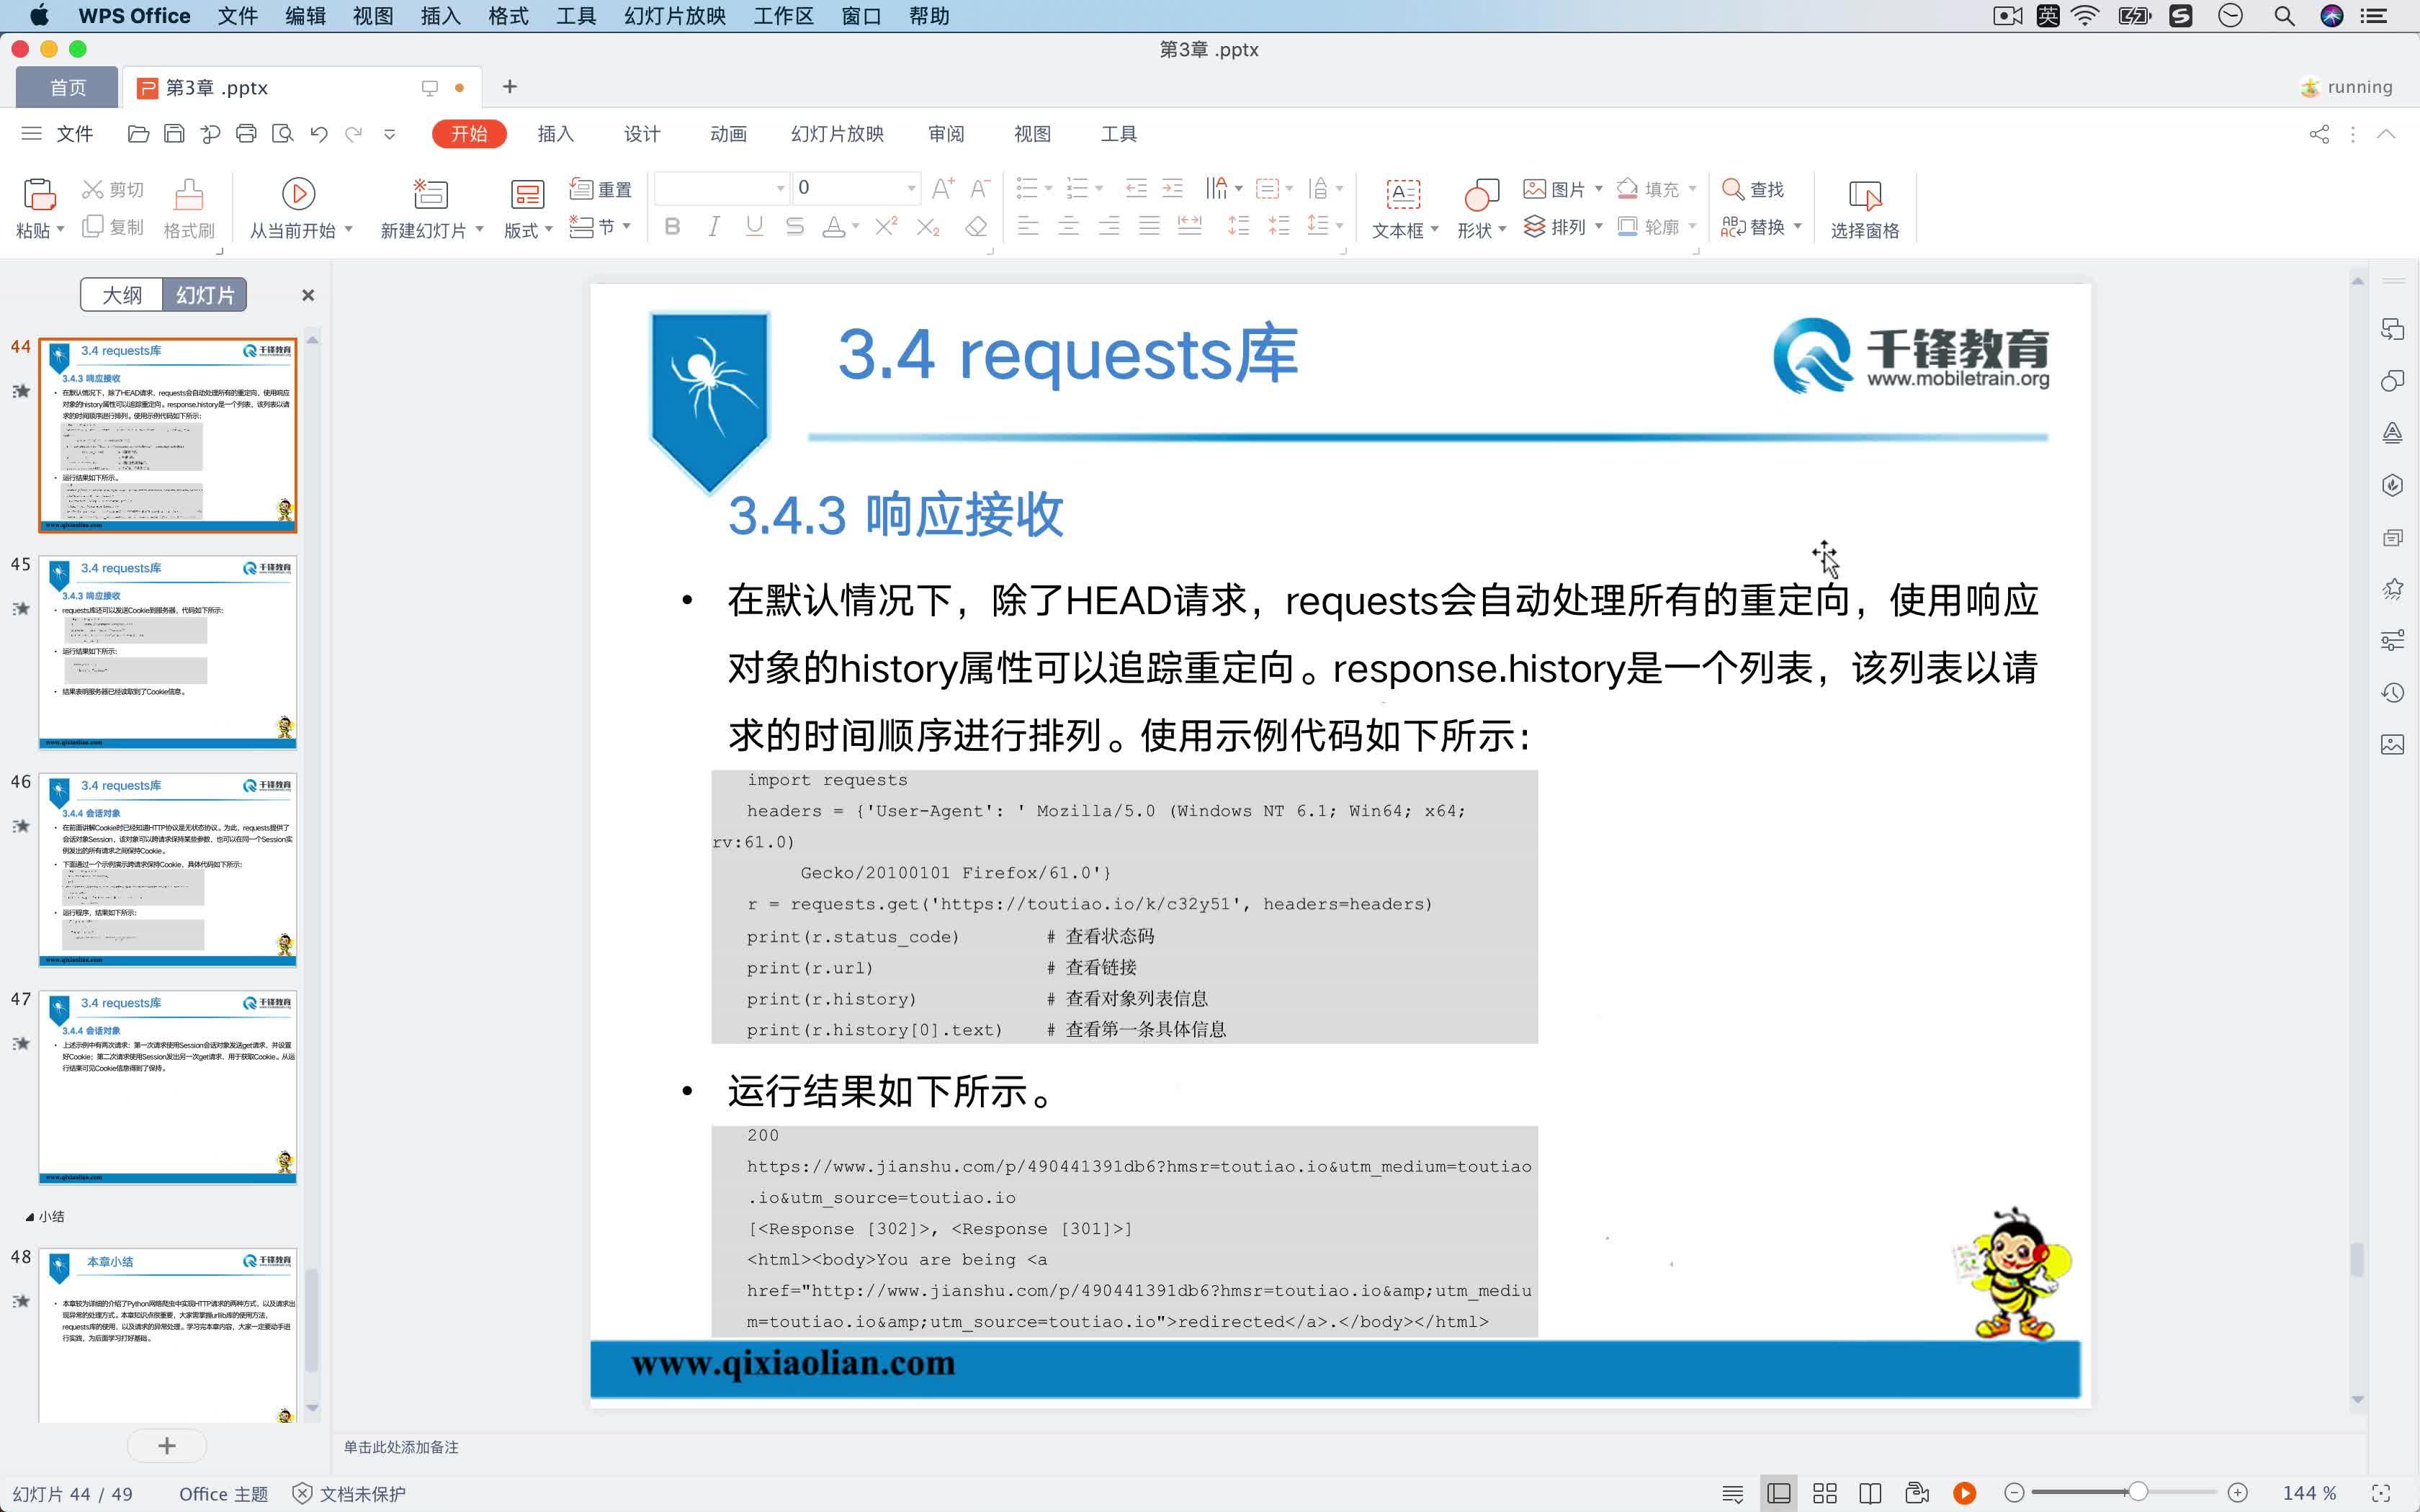Click the Print icon in quick toolbar
This screenshot has height=1512, width=2420.
click(x=246, y=134)
